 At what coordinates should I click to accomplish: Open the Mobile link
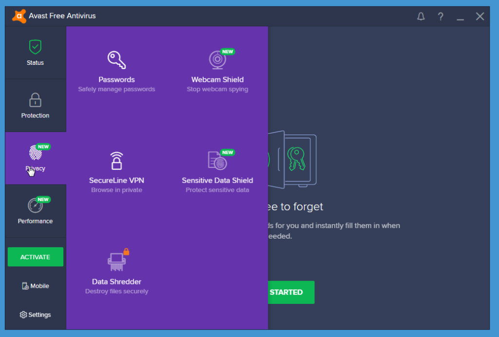[x=35, y=286]
